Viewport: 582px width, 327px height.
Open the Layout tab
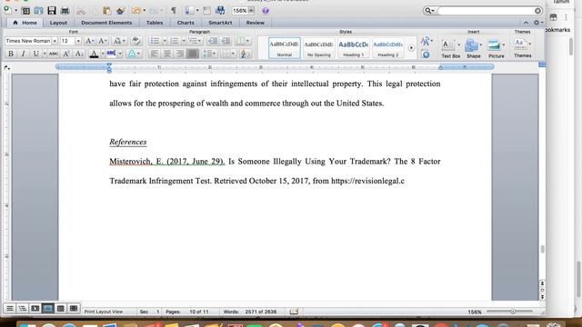(58, 23)
